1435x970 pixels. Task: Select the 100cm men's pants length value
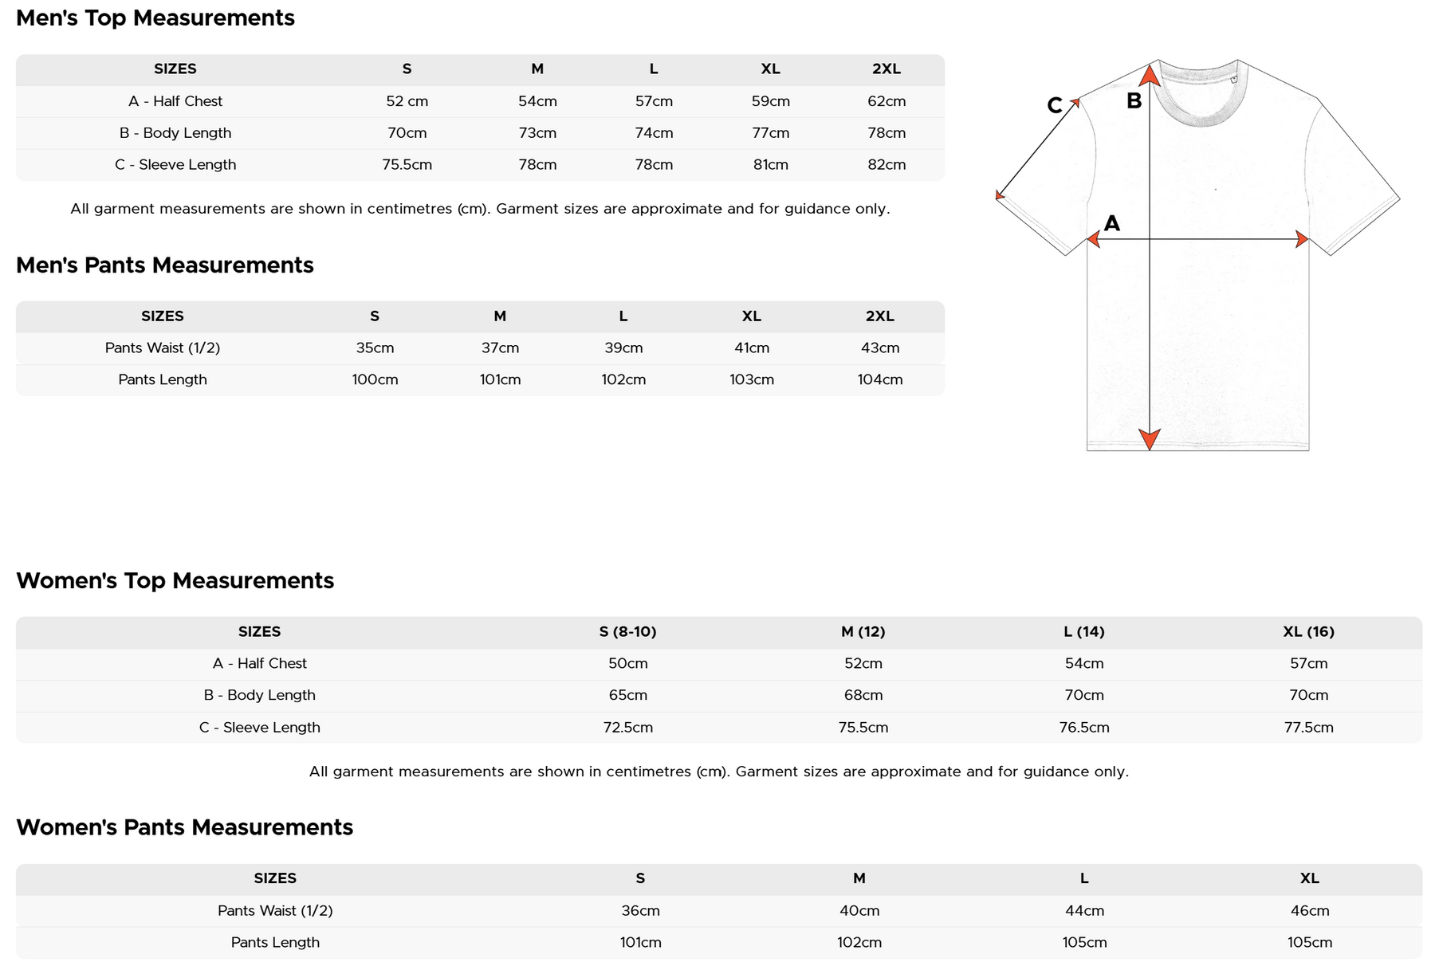click(375, 380)
